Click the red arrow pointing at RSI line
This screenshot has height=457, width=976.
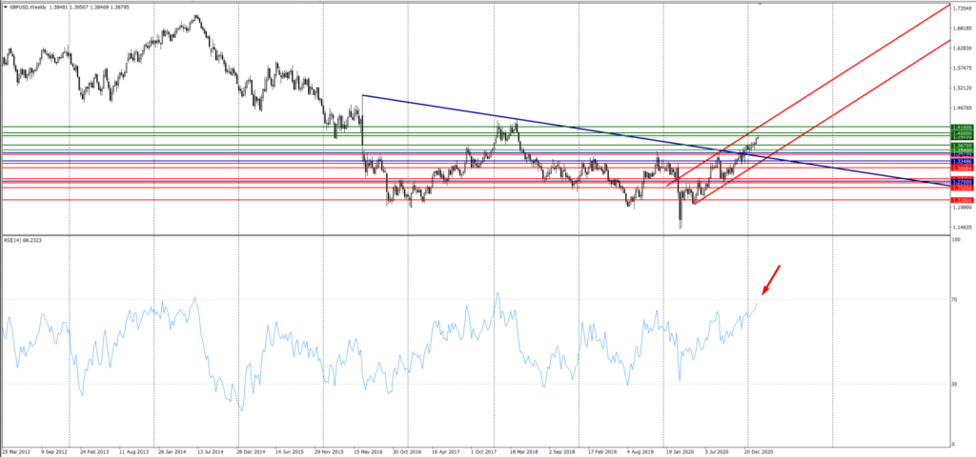point(771,280)
